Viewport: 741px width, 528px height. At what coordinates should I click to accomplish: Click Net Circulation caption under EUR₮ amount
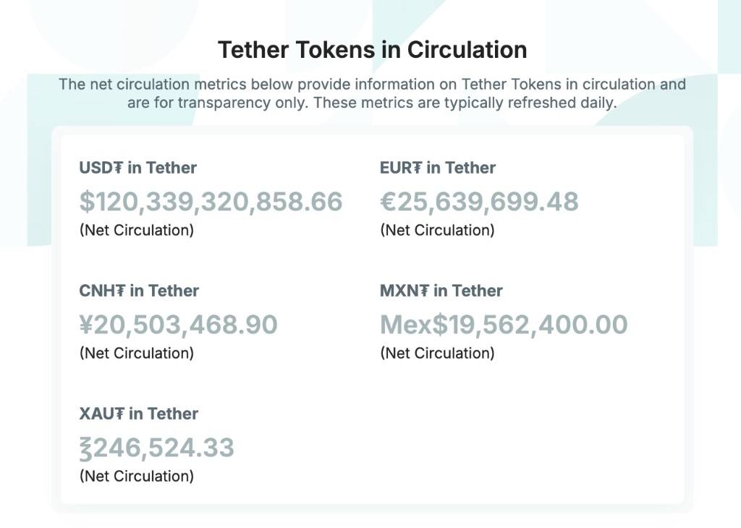(437, 231)
